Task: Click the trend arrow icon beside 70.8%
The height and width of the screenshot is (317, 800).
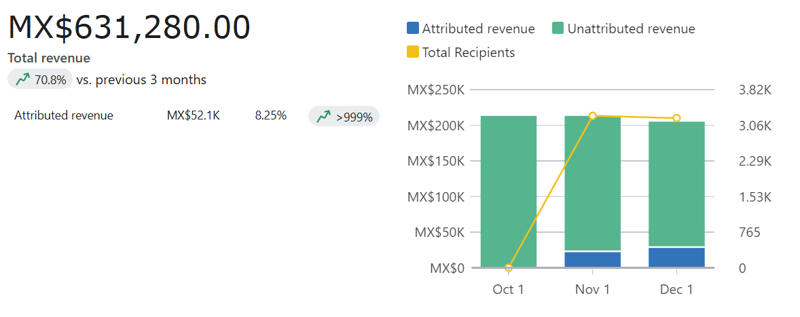Action: 22,79
